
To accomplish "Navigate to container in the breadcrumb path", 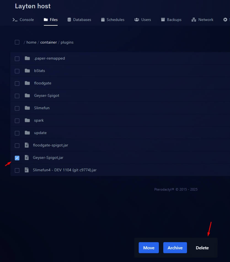I will (49, 42).
